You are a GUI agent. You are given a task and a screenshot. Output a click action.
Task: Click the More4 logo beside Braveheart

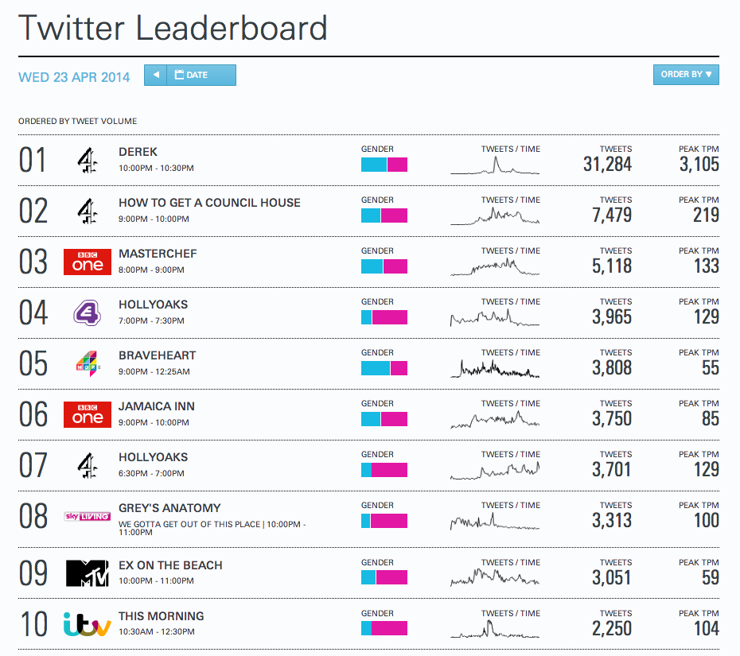click(88, 363)
